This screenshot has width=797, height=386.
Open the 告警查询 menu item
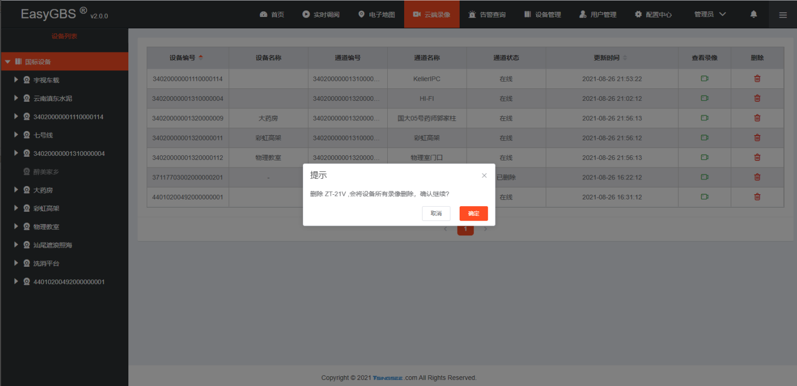[487, 14]
